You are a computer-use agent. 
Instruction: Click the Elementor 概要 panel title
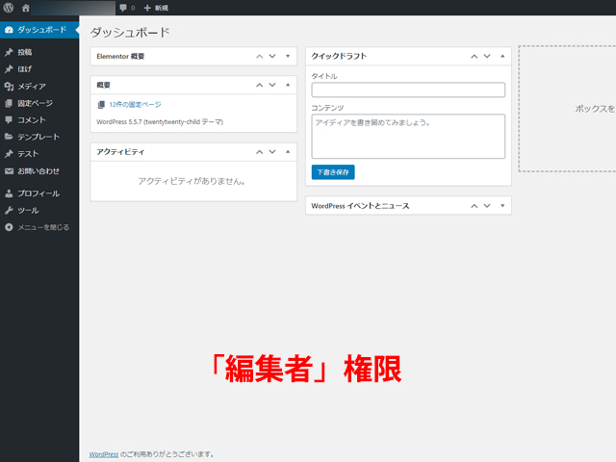pos(120,56)
